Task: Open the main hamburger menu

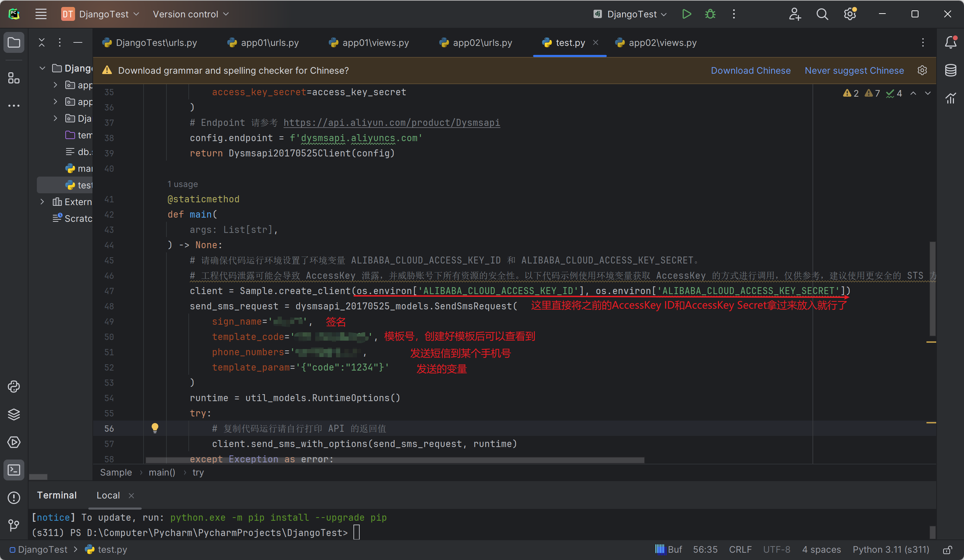Action: [41, 14]
